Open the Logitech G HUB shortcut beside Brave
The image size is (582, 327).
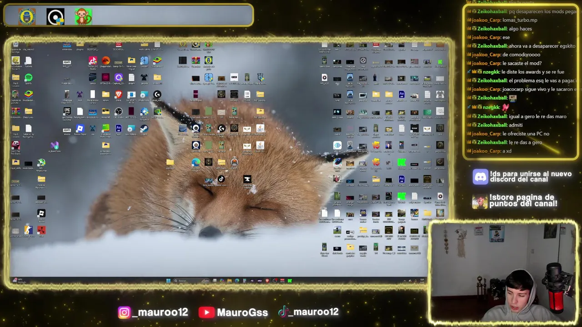tap(157, 94)
